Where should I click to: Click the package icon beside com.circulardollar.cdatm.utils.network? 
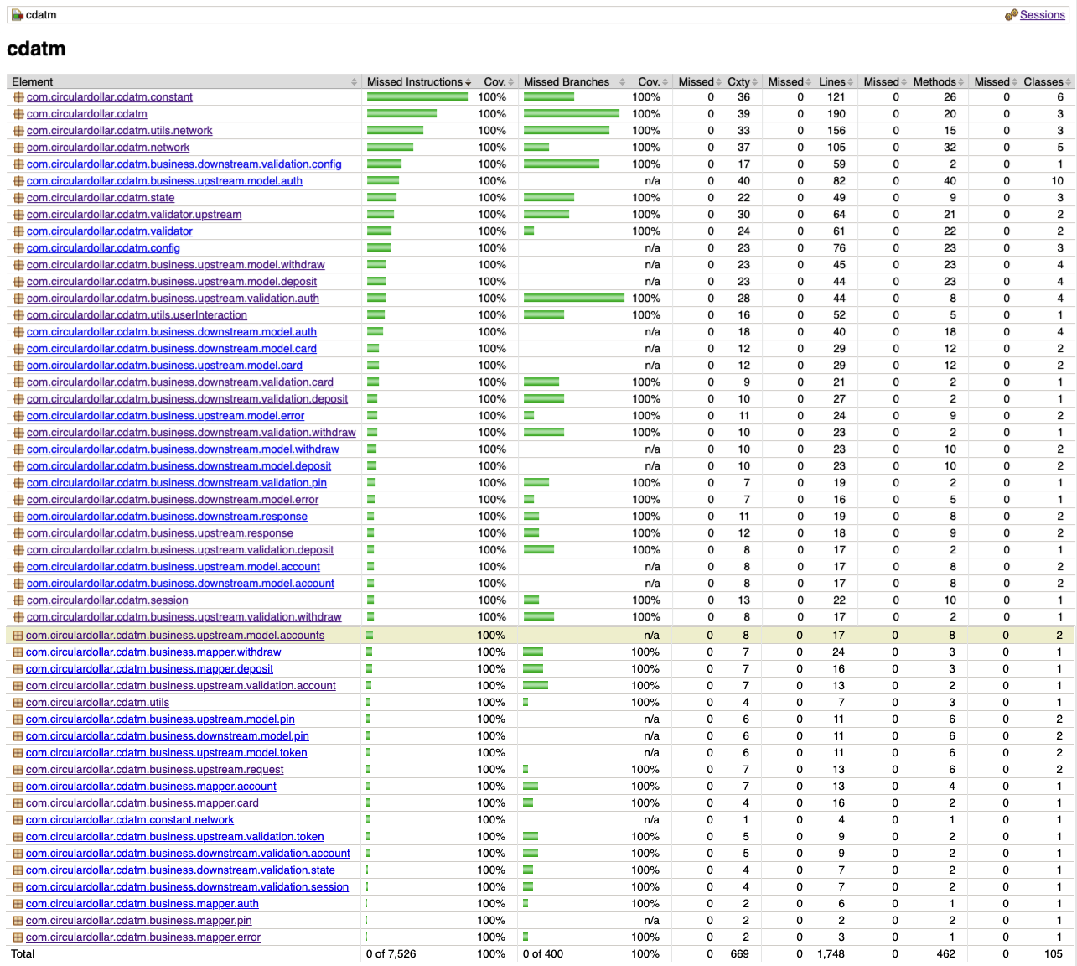(18, 130)
